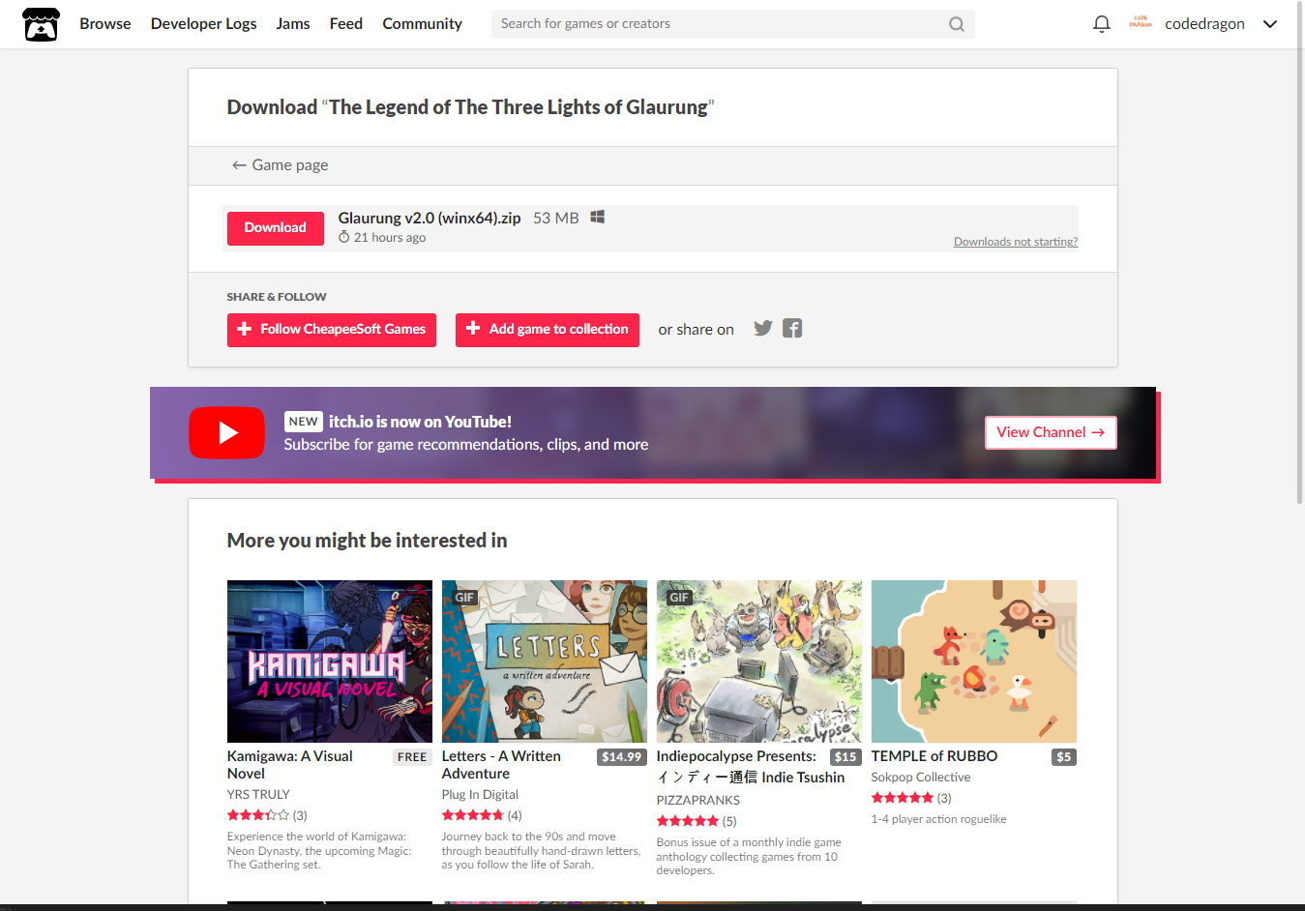Visit YRS TRULY creator page

(x=258, y=794)
